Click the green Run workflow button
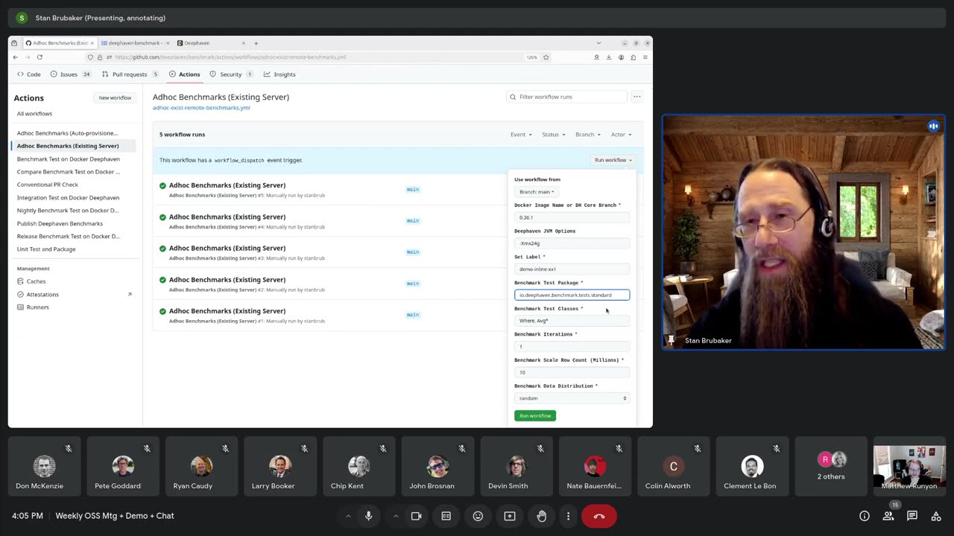This screenshot has width=954, height=536. 535,415
